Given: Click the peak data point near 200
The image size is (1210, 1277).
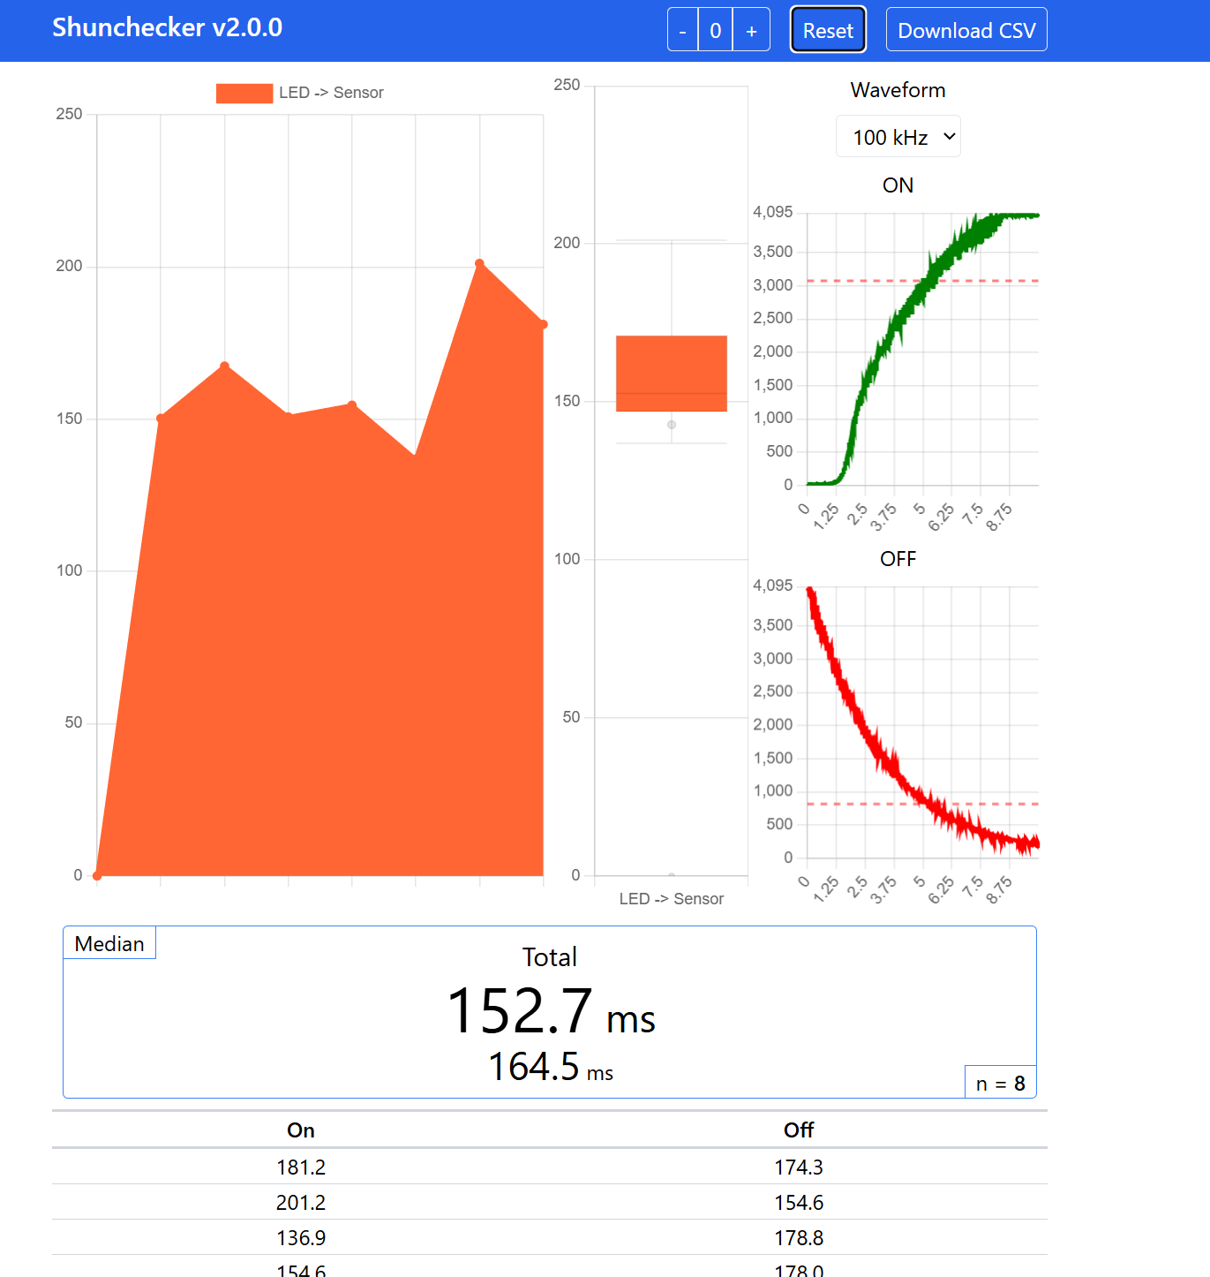Looking at the screenshot, I should 479,263.
